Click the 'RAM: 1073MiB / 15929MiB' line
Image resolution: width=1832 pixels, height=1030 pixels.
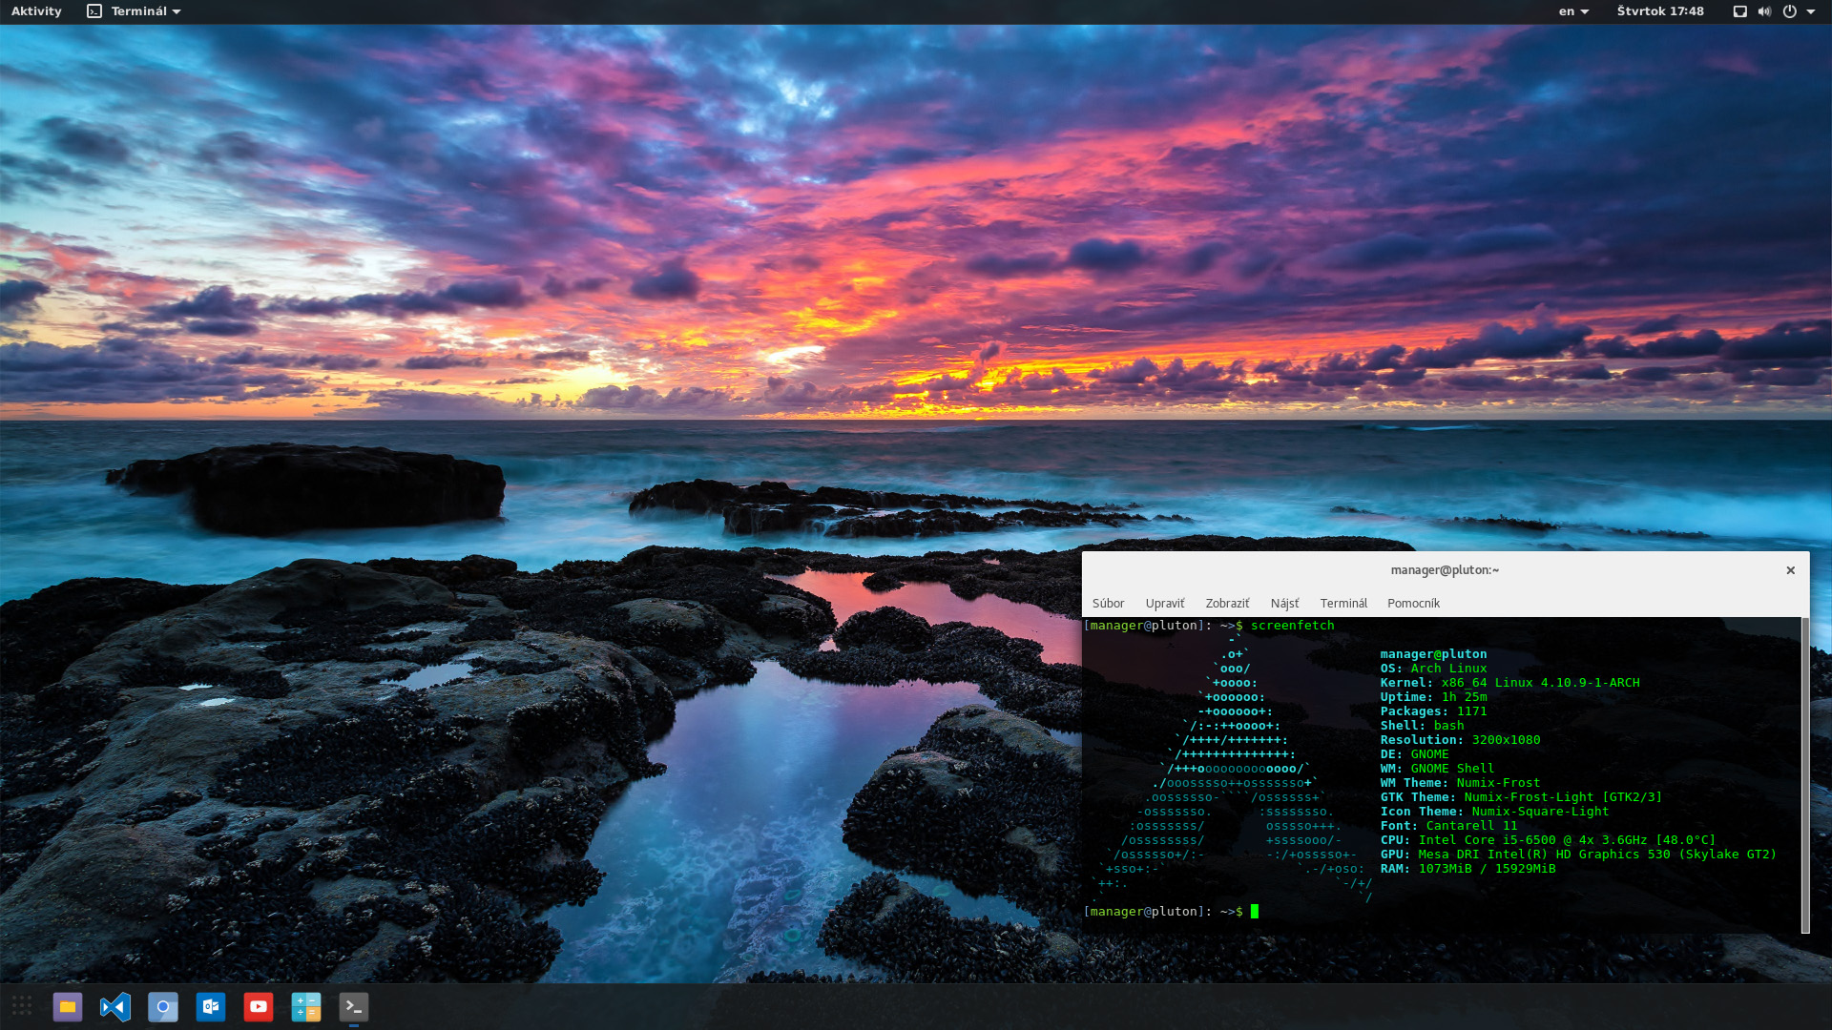(1468, 869)
